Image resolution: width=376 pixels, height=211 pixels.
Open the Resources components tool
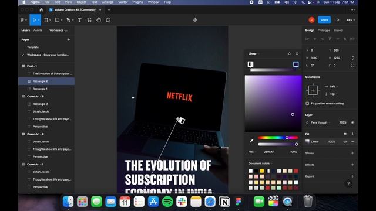coord(89,20)
